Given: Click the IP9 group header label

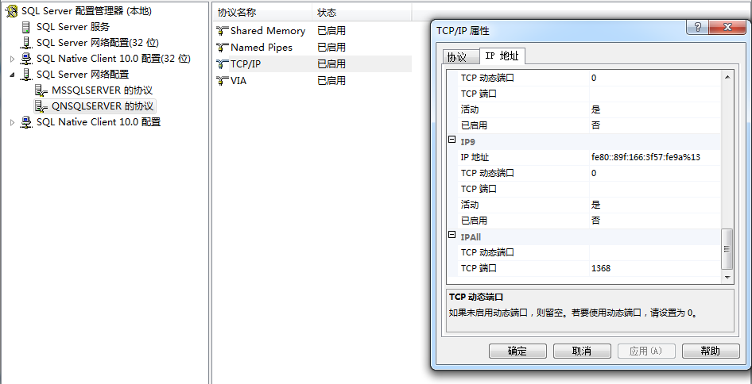Looking at the screenshot, I should coord(467,142).
